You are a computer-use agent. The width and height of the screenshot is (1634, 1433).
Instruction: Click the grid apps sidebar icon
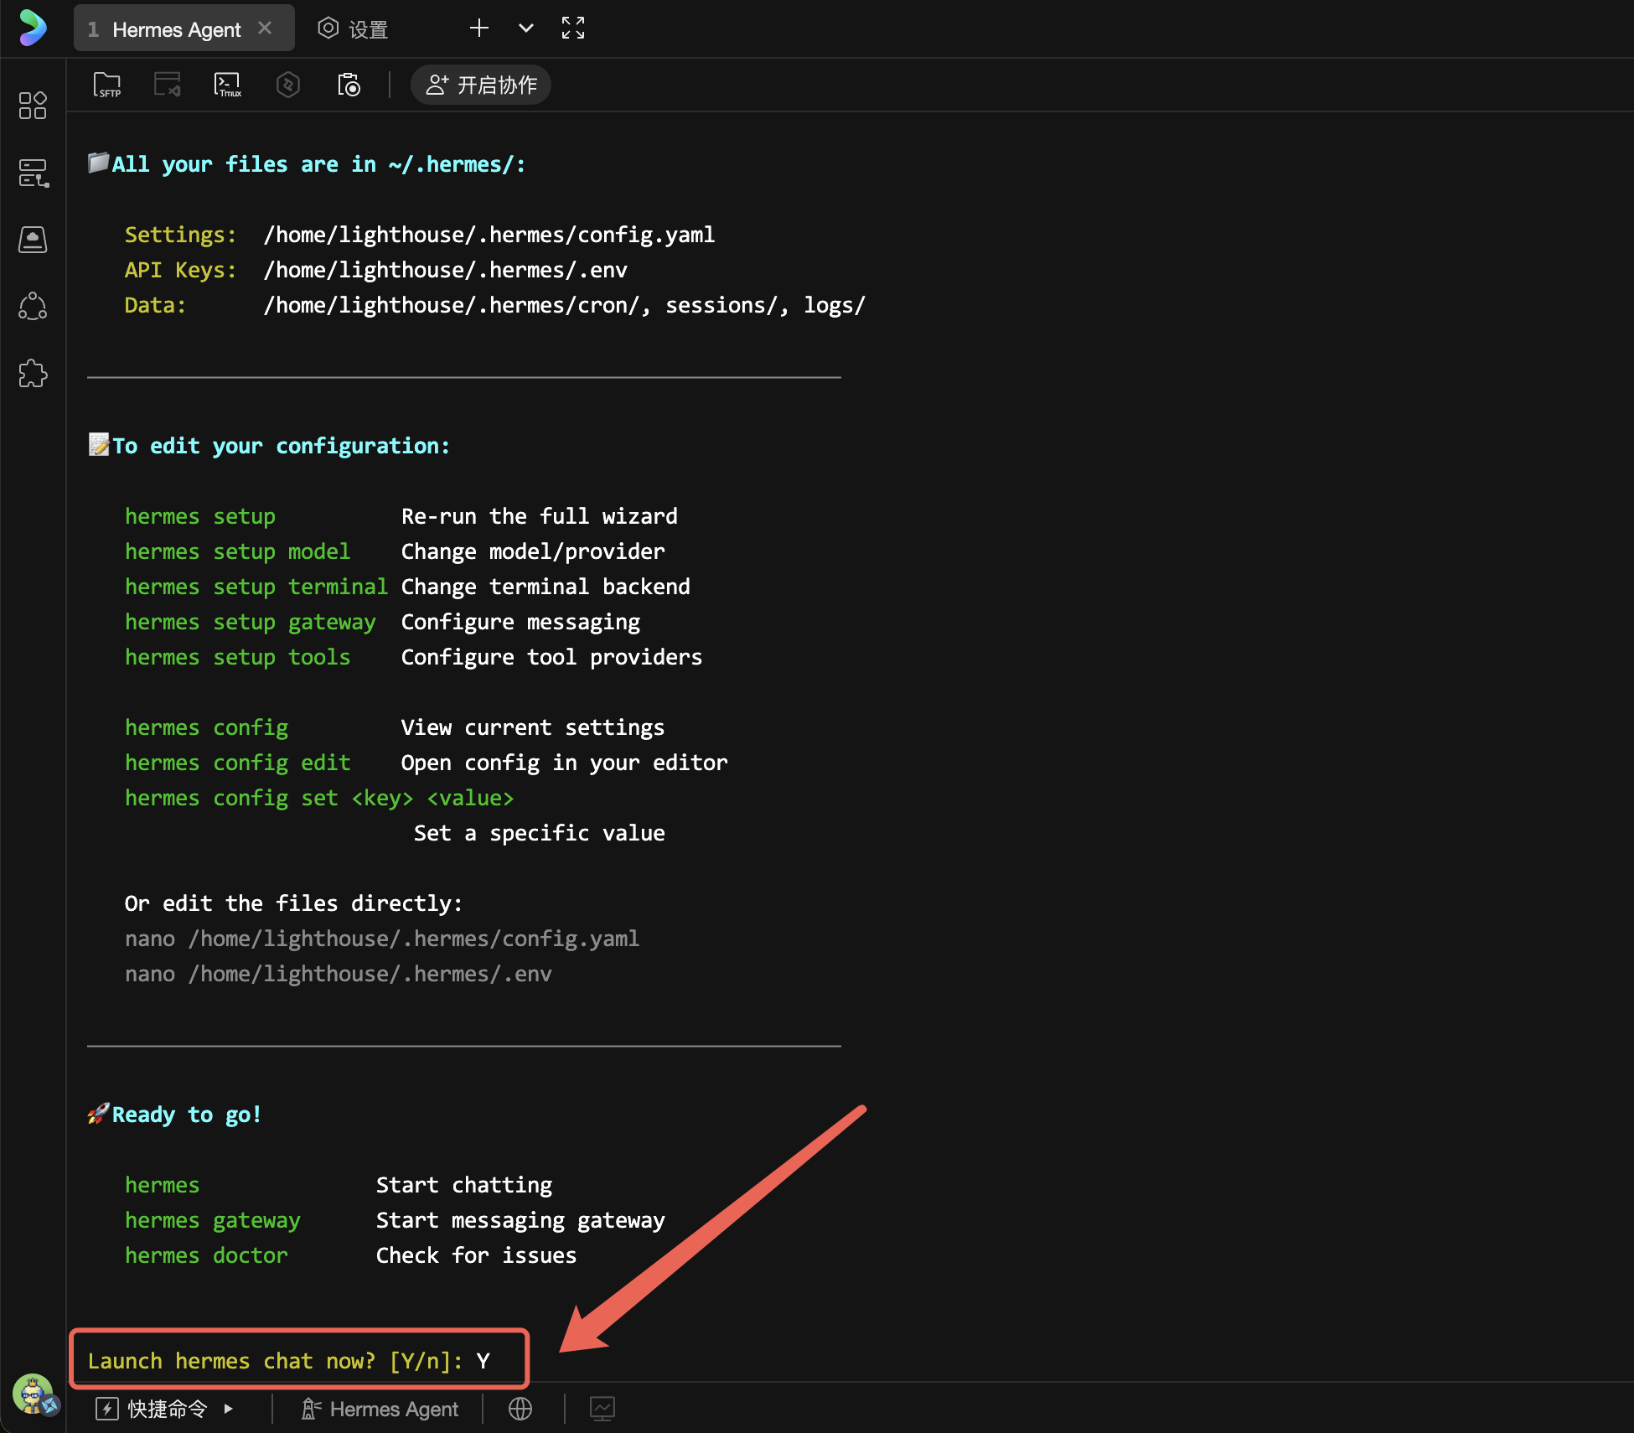point(33,106)
